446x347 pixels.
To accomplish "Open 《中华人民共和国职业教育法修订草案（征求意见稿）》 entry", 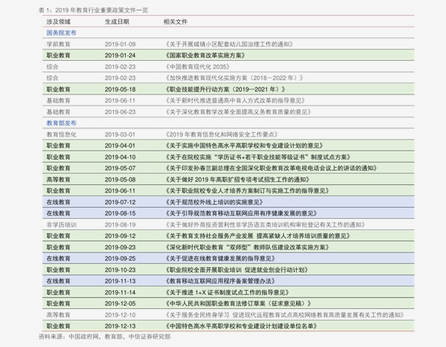I will (238, 304).
